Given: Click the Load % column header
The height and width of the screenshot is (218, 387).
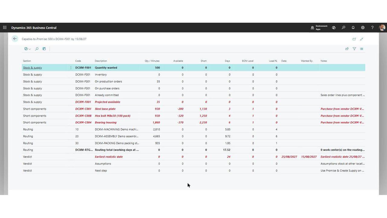Looking at the screenshot, I should tap(273, 61).
